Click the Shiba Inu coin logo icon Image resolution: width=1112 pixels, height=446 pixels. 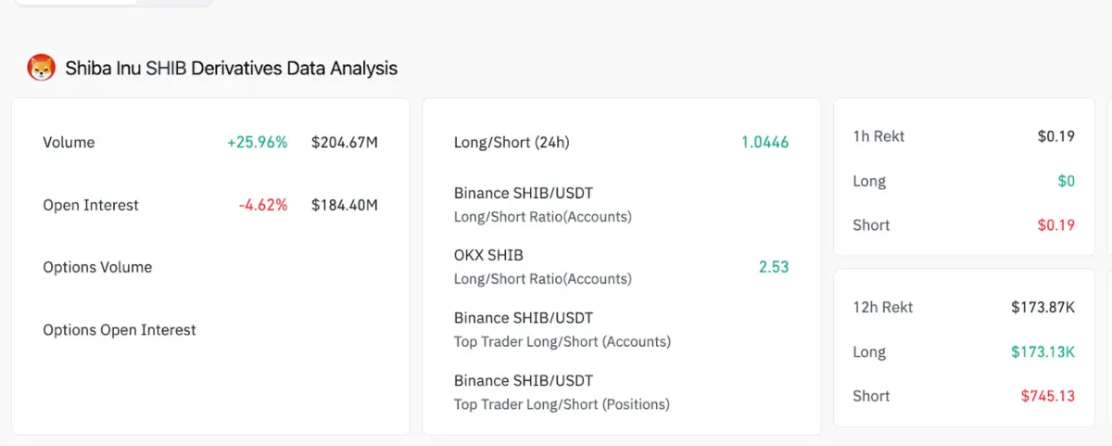(x=42, y=68)
